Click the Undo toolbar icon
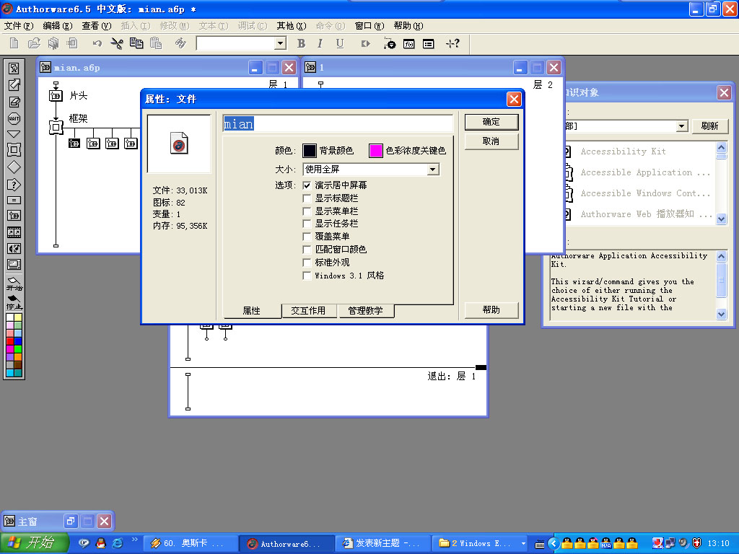This screenshot has width=739, height=554. pyautogui.click(x=97, y=44)
